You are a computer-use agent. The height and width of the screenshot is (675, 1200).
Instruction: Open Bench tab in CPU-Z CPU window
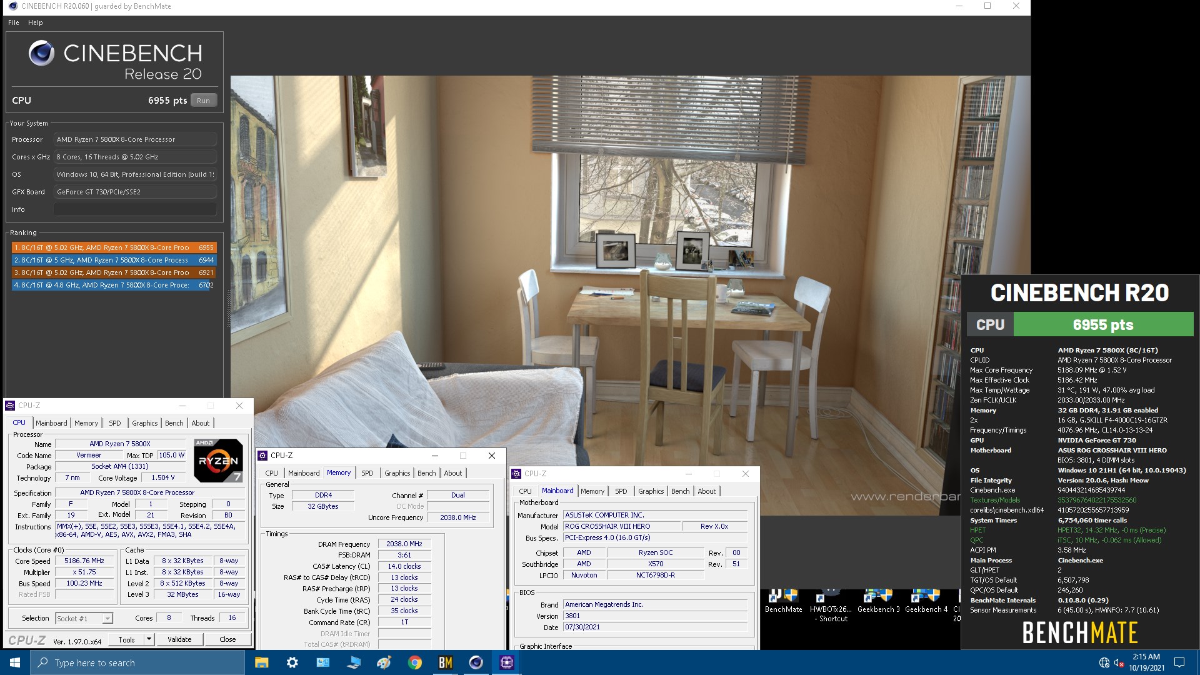[x=174, y=423]
